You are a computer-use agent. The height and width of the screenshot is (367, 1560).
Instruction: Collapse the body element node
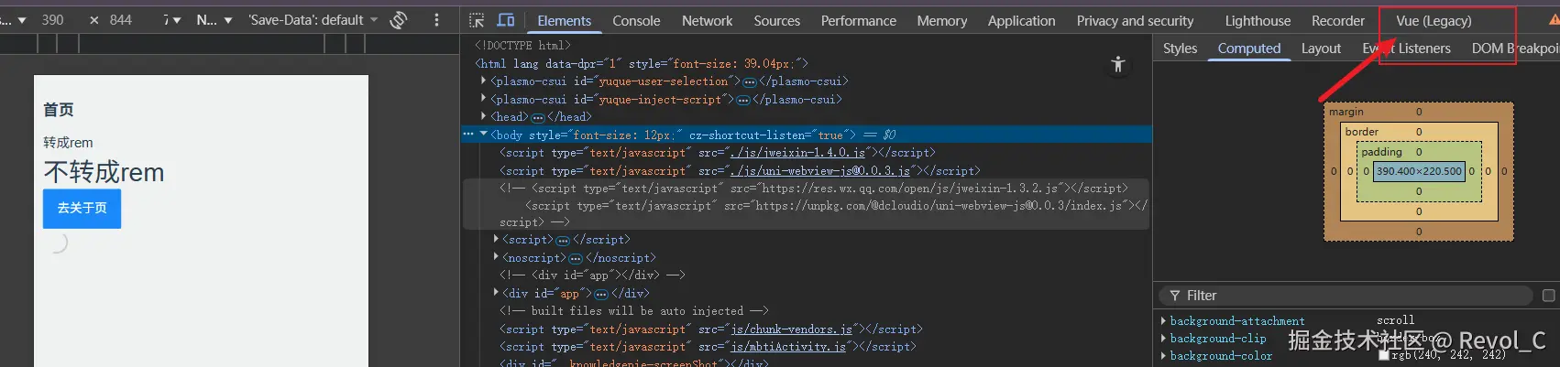click(x=484, y=135)
